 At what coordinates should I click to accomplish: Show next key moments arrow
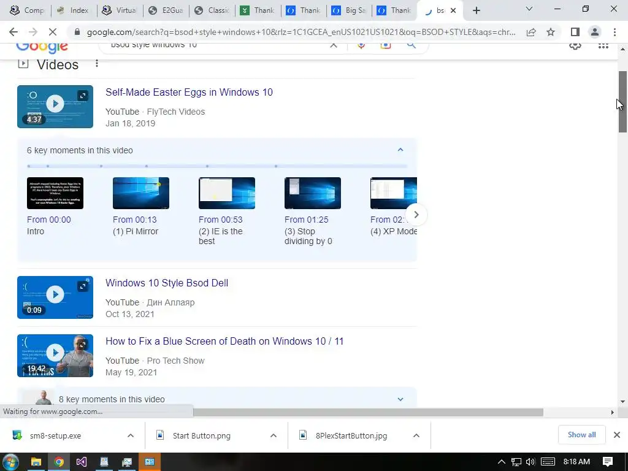coord(416,215)
